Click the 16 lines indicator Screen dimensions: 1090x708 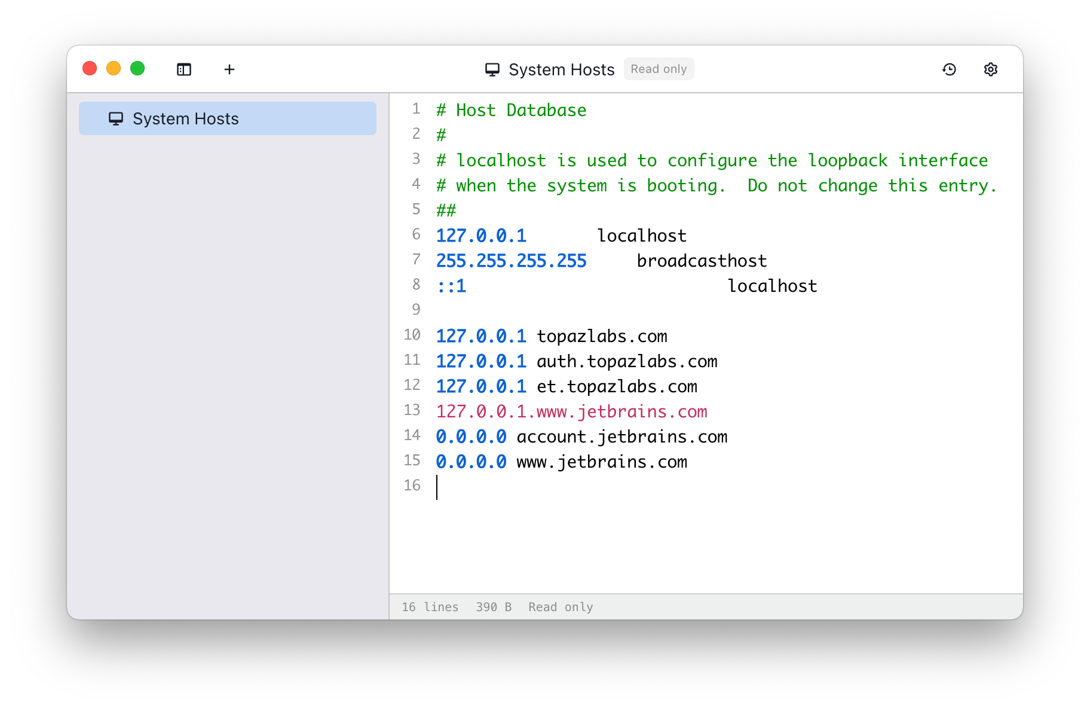(x=429, y=606)
